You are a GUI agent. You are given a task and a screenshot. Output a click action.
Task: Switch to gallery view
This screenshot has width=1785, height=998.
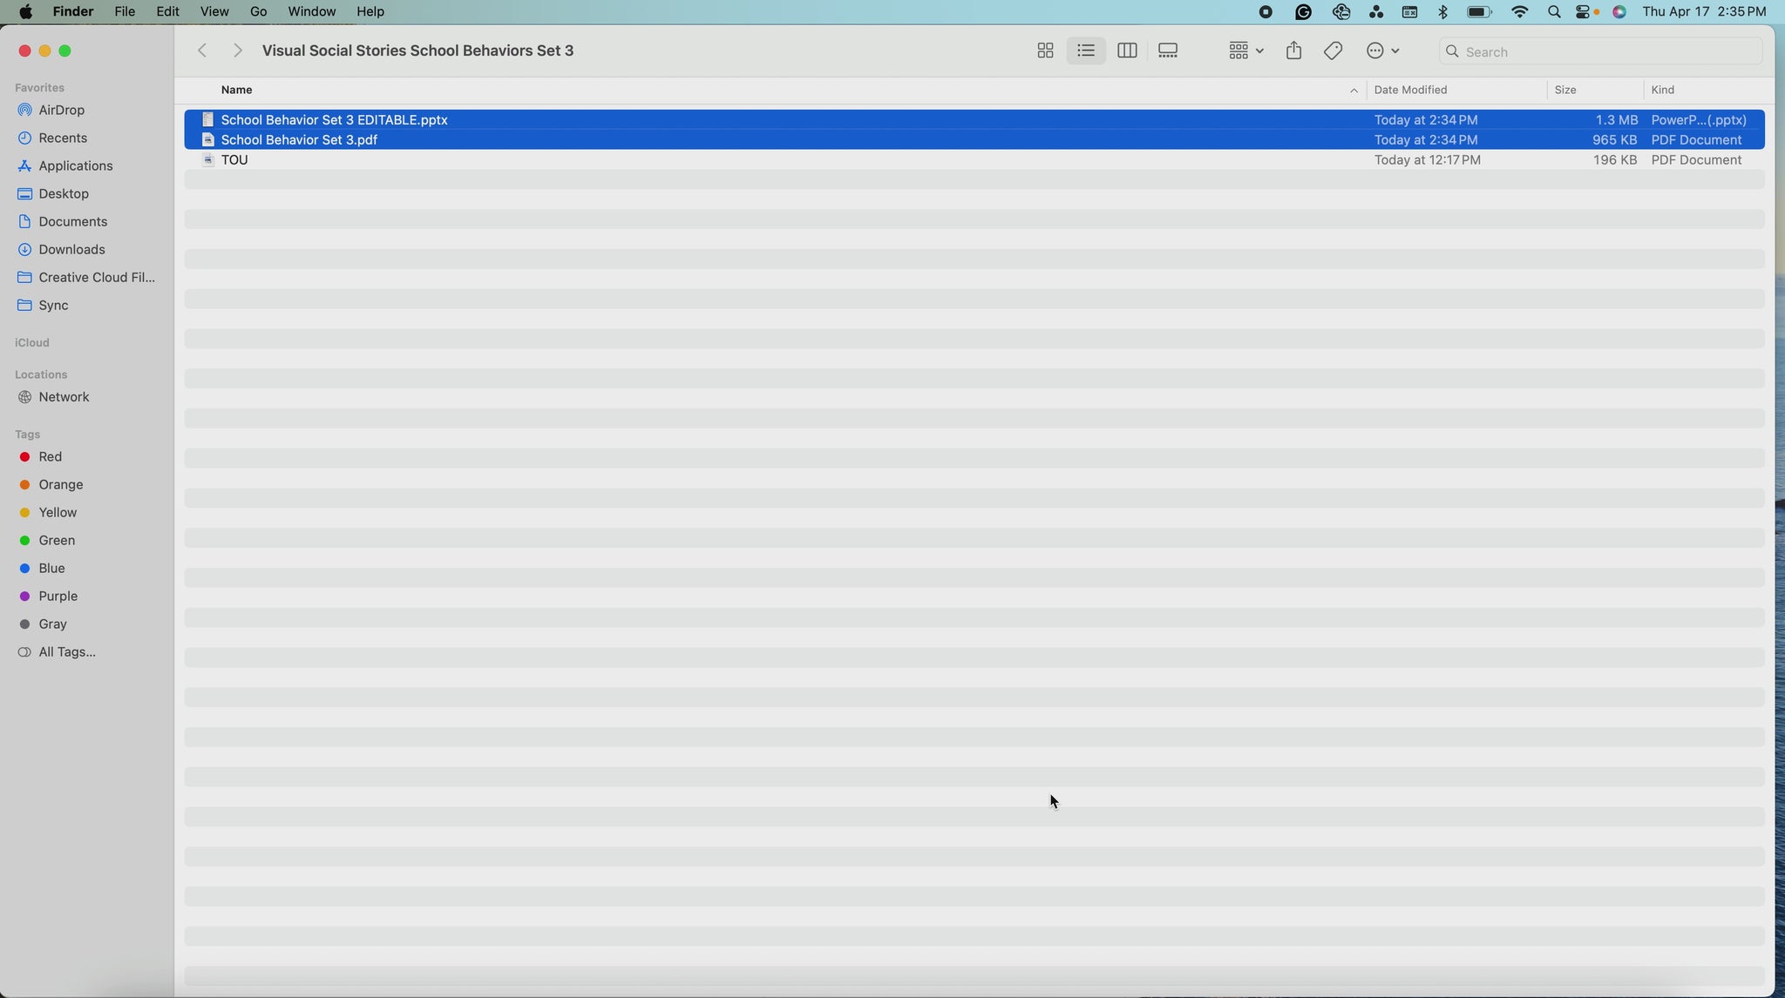click(x=1168, y=51)
